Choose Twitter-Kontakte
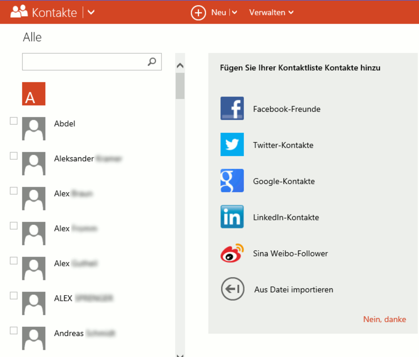 click(283, 145)
